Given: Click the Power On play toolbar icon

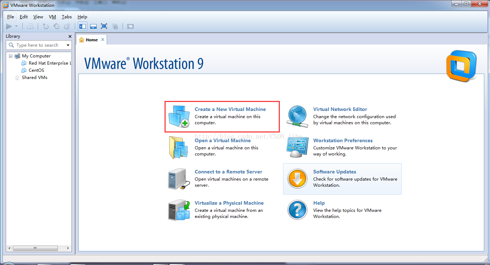Looking at the screenshot, I should coord(9,26).
